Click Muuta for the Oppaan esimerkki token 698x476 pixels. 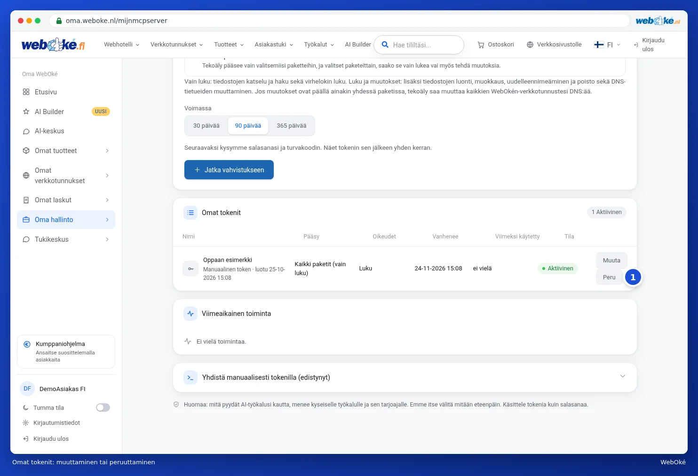click(611, 261)
